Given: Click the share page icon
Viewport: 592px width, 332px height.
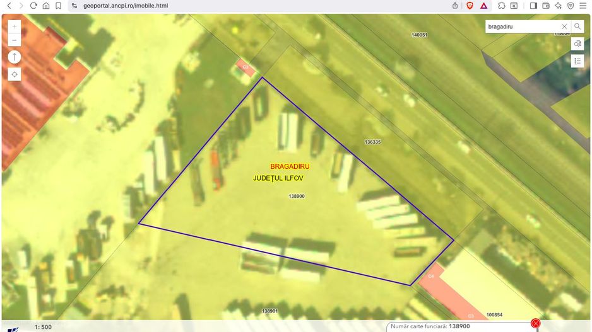Looking at the screenshot, I should pyautogui.click(x=455, y=6).
